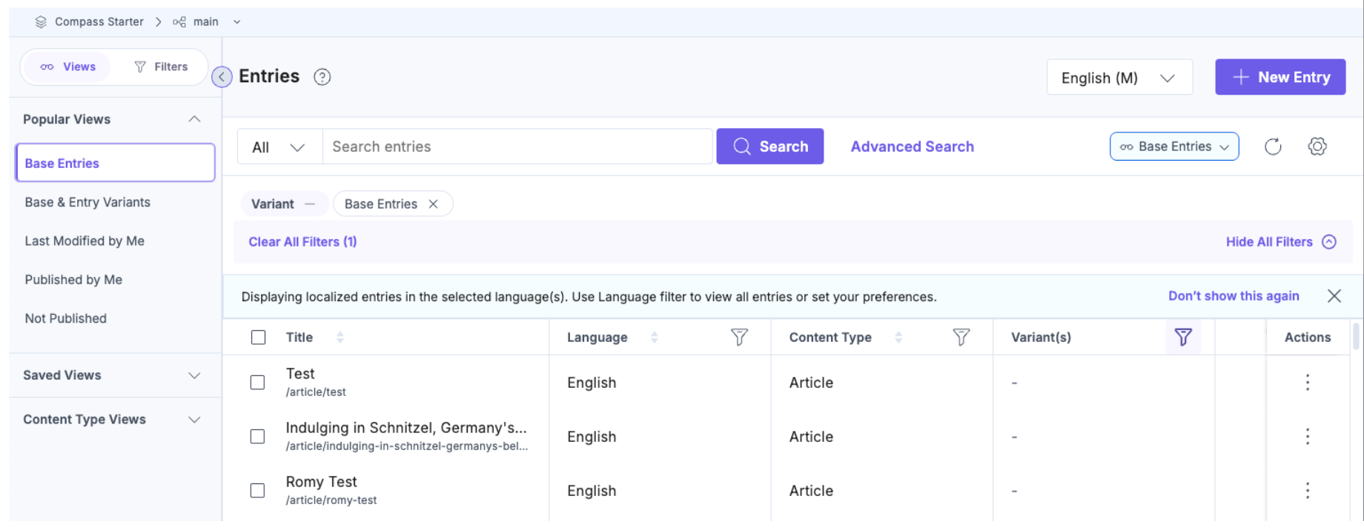Image resolution: width=1364 pixels, height=530 pixels.
Task: Open actions menu for Romy Test entry
Action: tap(1308, 491)
